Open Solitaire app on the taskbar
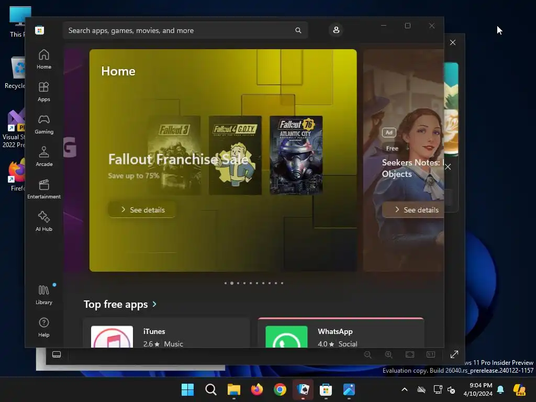Viewport: 536px width, 402px height. point(303,389)
